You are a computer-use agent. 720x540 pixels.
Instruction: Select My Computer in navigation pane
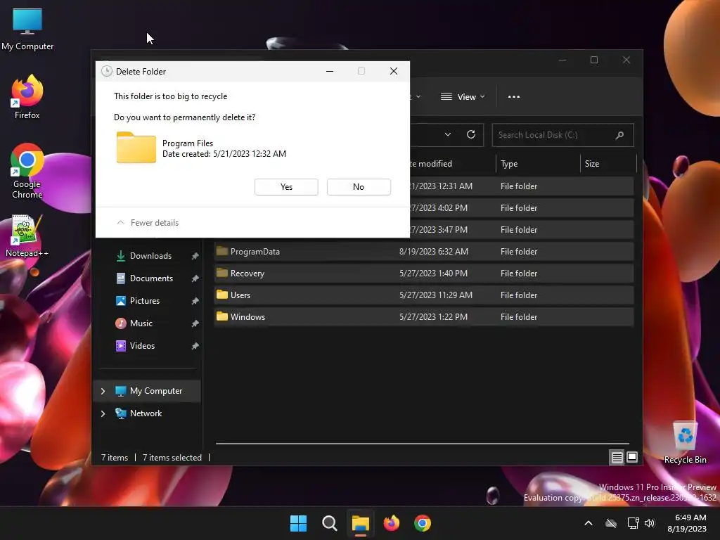(x=147, y=391)
